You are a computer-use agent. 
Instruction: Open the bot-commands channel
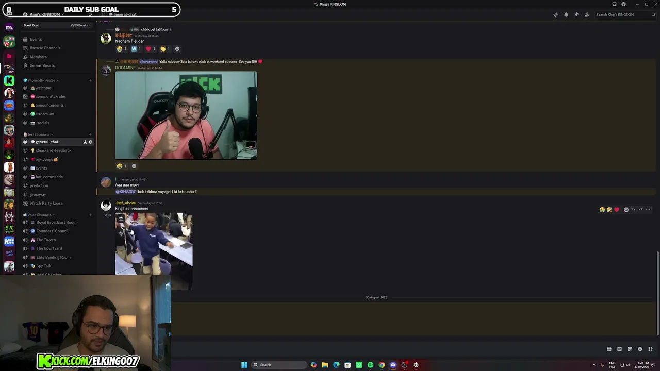click(x=57, y=177)
